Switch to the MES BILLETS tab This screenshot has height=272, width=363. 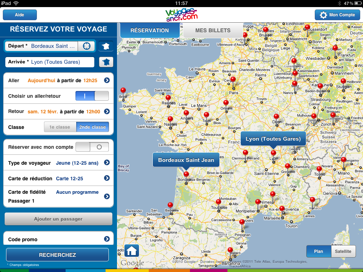[213, 30]
